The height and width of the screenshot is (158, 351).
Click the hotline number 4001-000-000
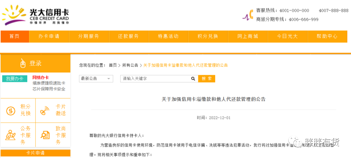[x=294, y=10]
